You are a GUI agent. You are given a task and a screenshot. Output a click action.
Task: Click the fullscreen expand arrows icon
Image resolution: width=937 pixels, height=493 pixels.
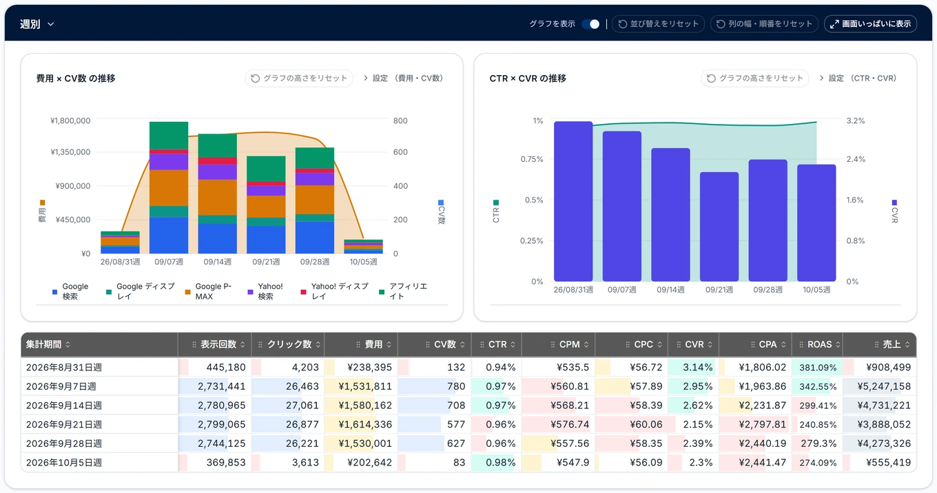tap(834, 24)
